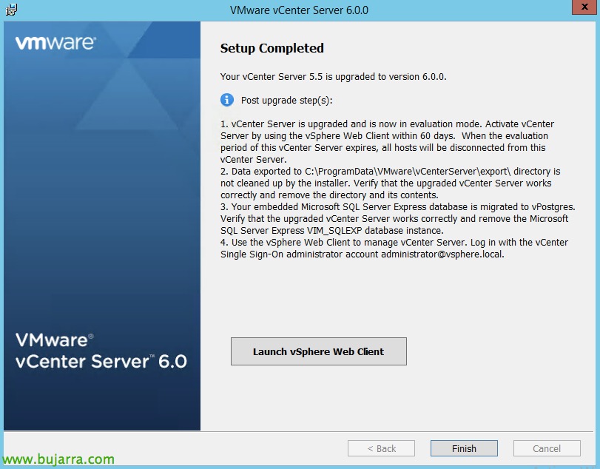Screen dimensions: 600x469
Task: Click the Finish button
Action: click(464, 448)
